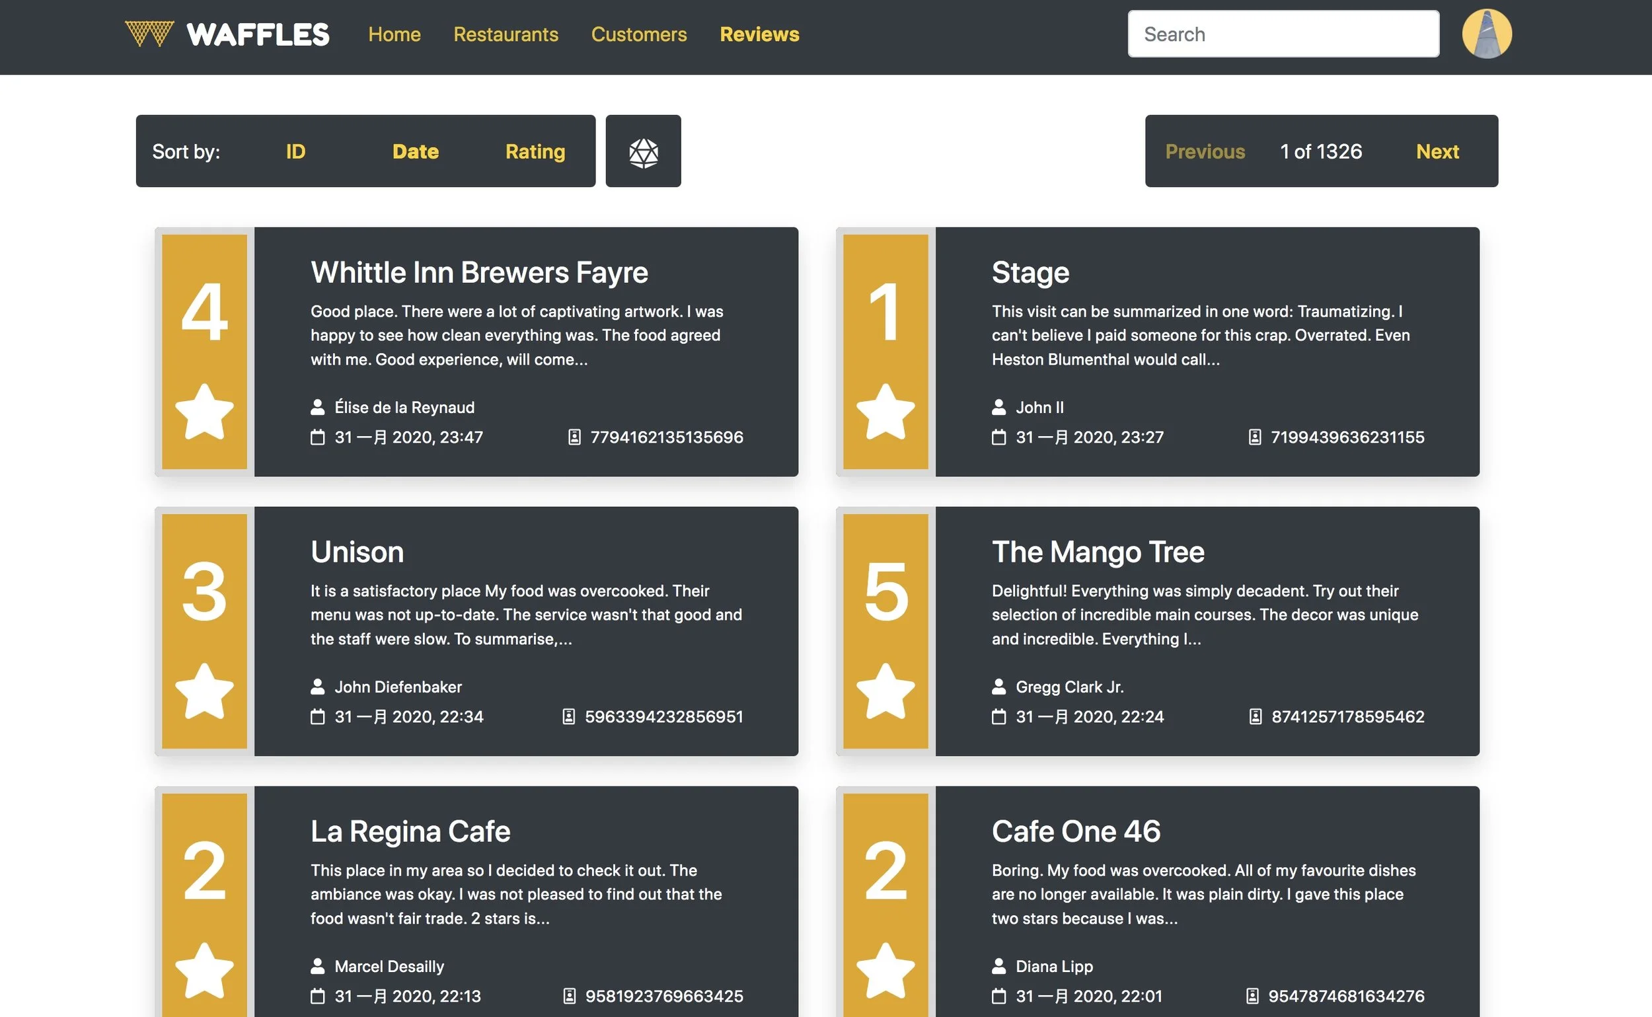
Task: Open the Home navigation tab
Action: [x=394, y=34]
